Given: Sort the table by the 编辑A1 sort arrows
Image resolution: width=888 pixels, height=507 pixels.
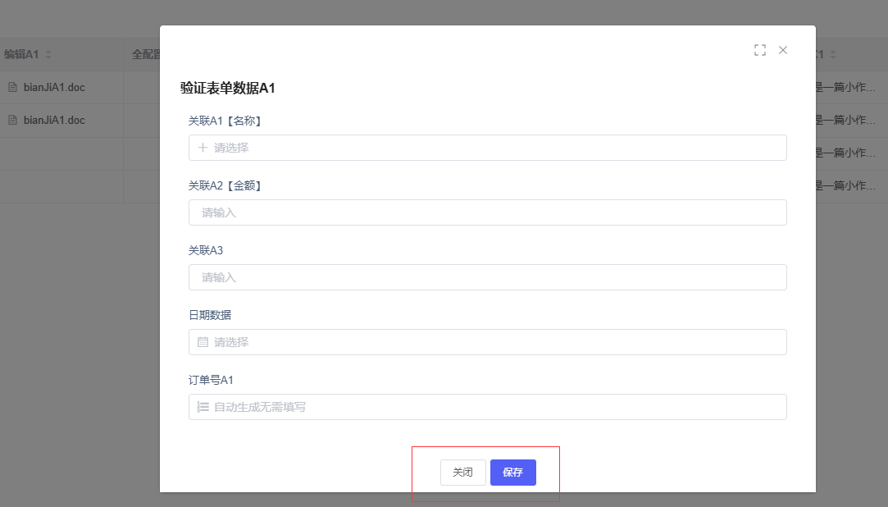Looking at the screenshot, I should [x=48, y=55].
